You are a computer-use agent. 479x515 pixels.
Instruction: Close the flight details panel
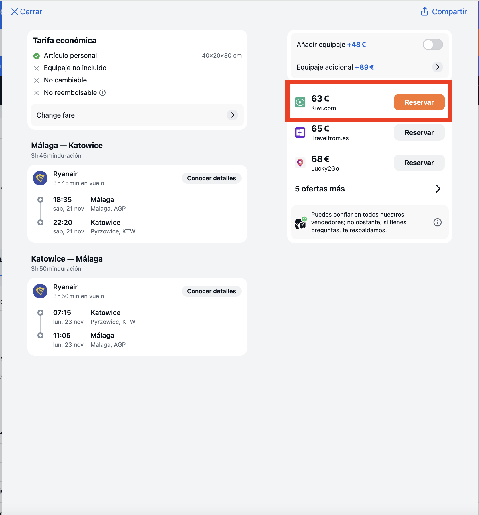point(26,12)
